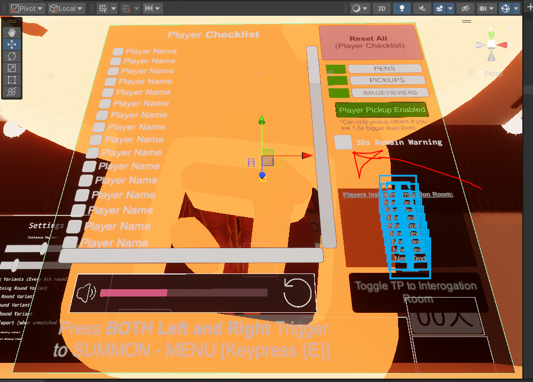Select the Move tool
This screenshot has width=533, height=382.
12,44
